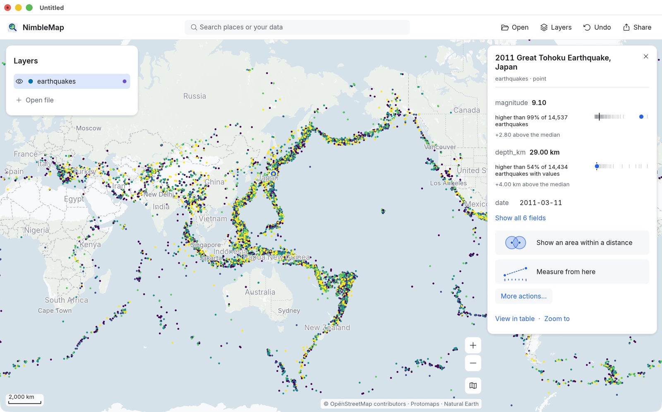Click Open file in the Layers panel
Image resolution: width=662 pixels, height=412 pixels.
click(35, 100)
